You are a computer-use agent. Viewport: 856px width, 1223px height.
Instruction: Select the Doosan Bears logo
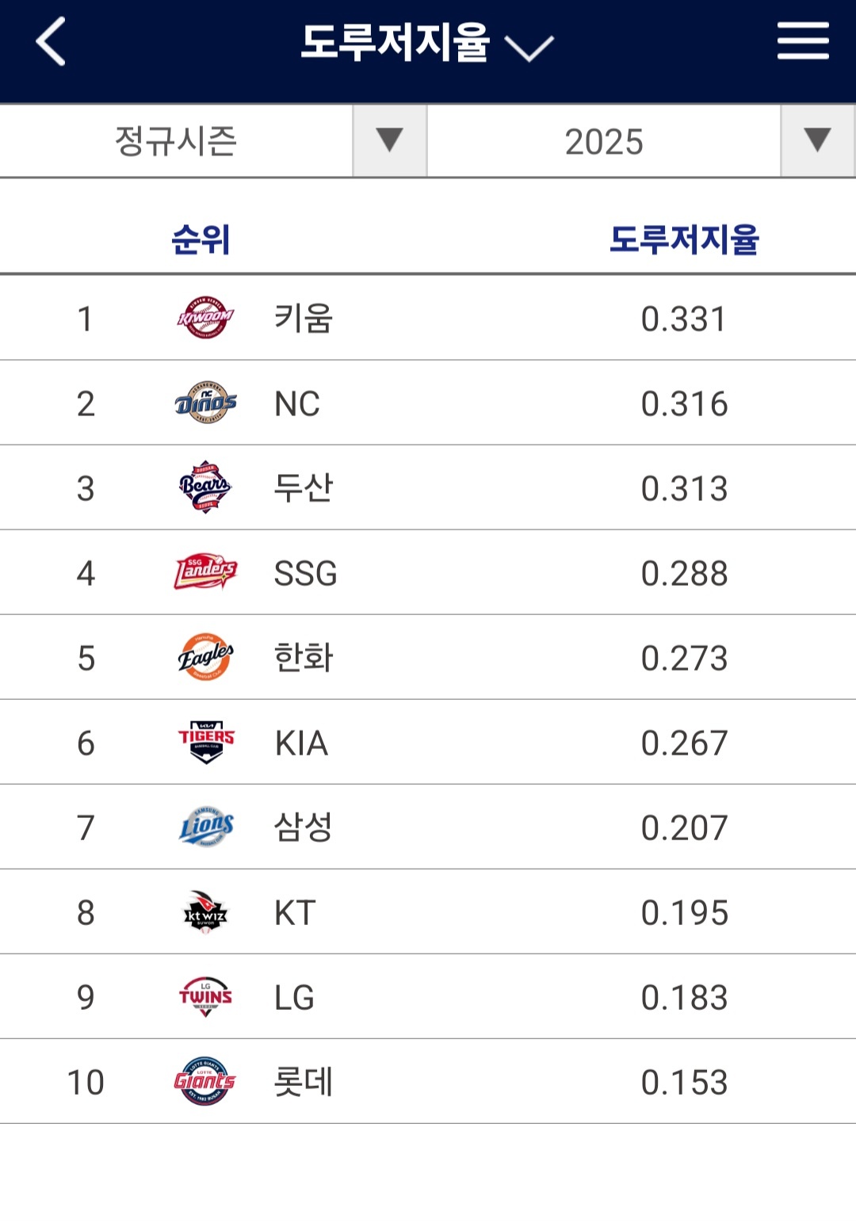[205, 487]
